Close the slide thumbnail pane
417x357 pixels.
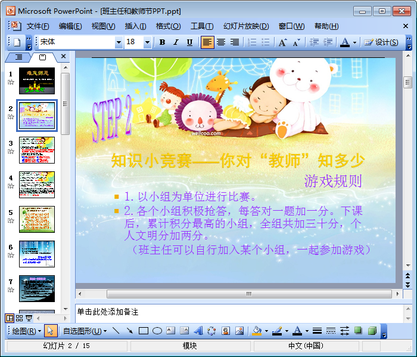pos(63,56)
